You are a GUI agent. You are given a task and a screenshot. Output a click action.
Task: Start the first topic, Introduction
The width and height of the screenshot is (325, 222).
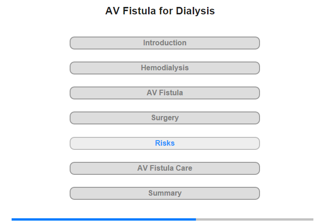point(164,43)
